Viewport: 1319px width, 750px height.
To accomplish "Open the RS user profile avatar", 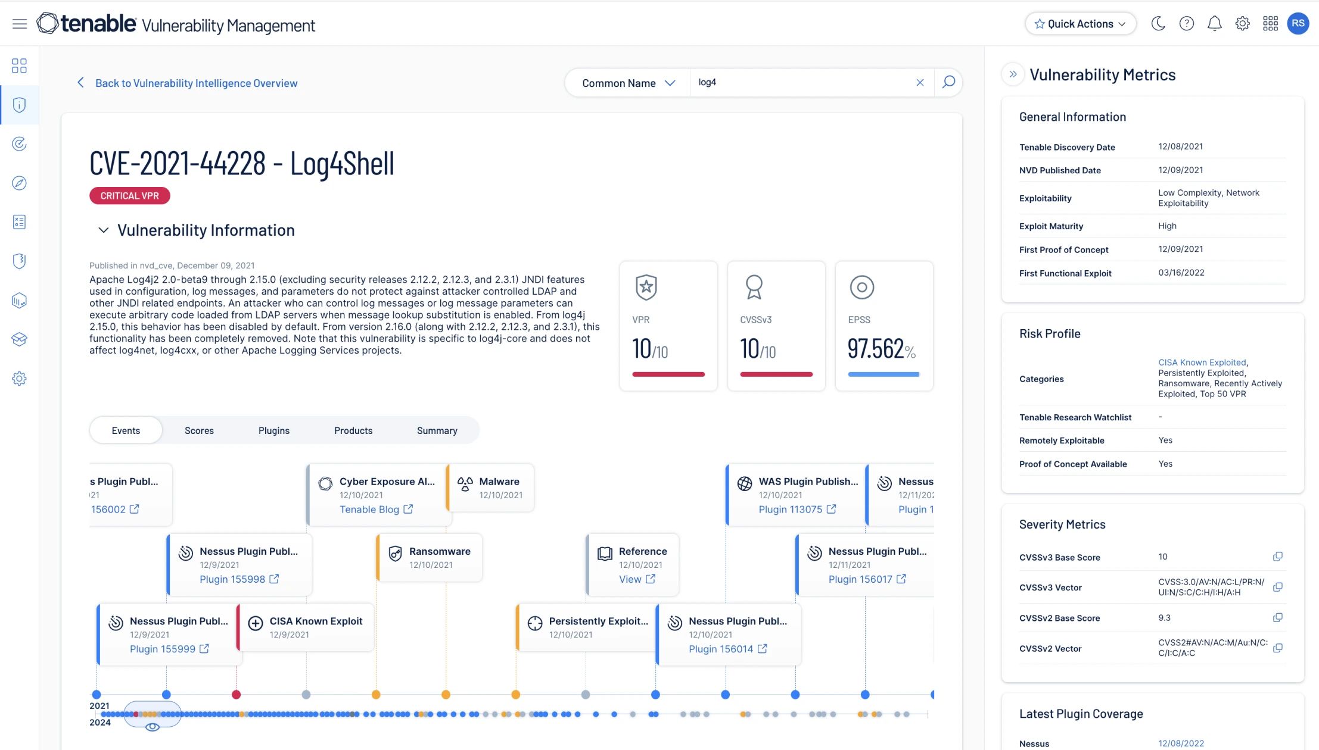I will (x=1298, y=24).
